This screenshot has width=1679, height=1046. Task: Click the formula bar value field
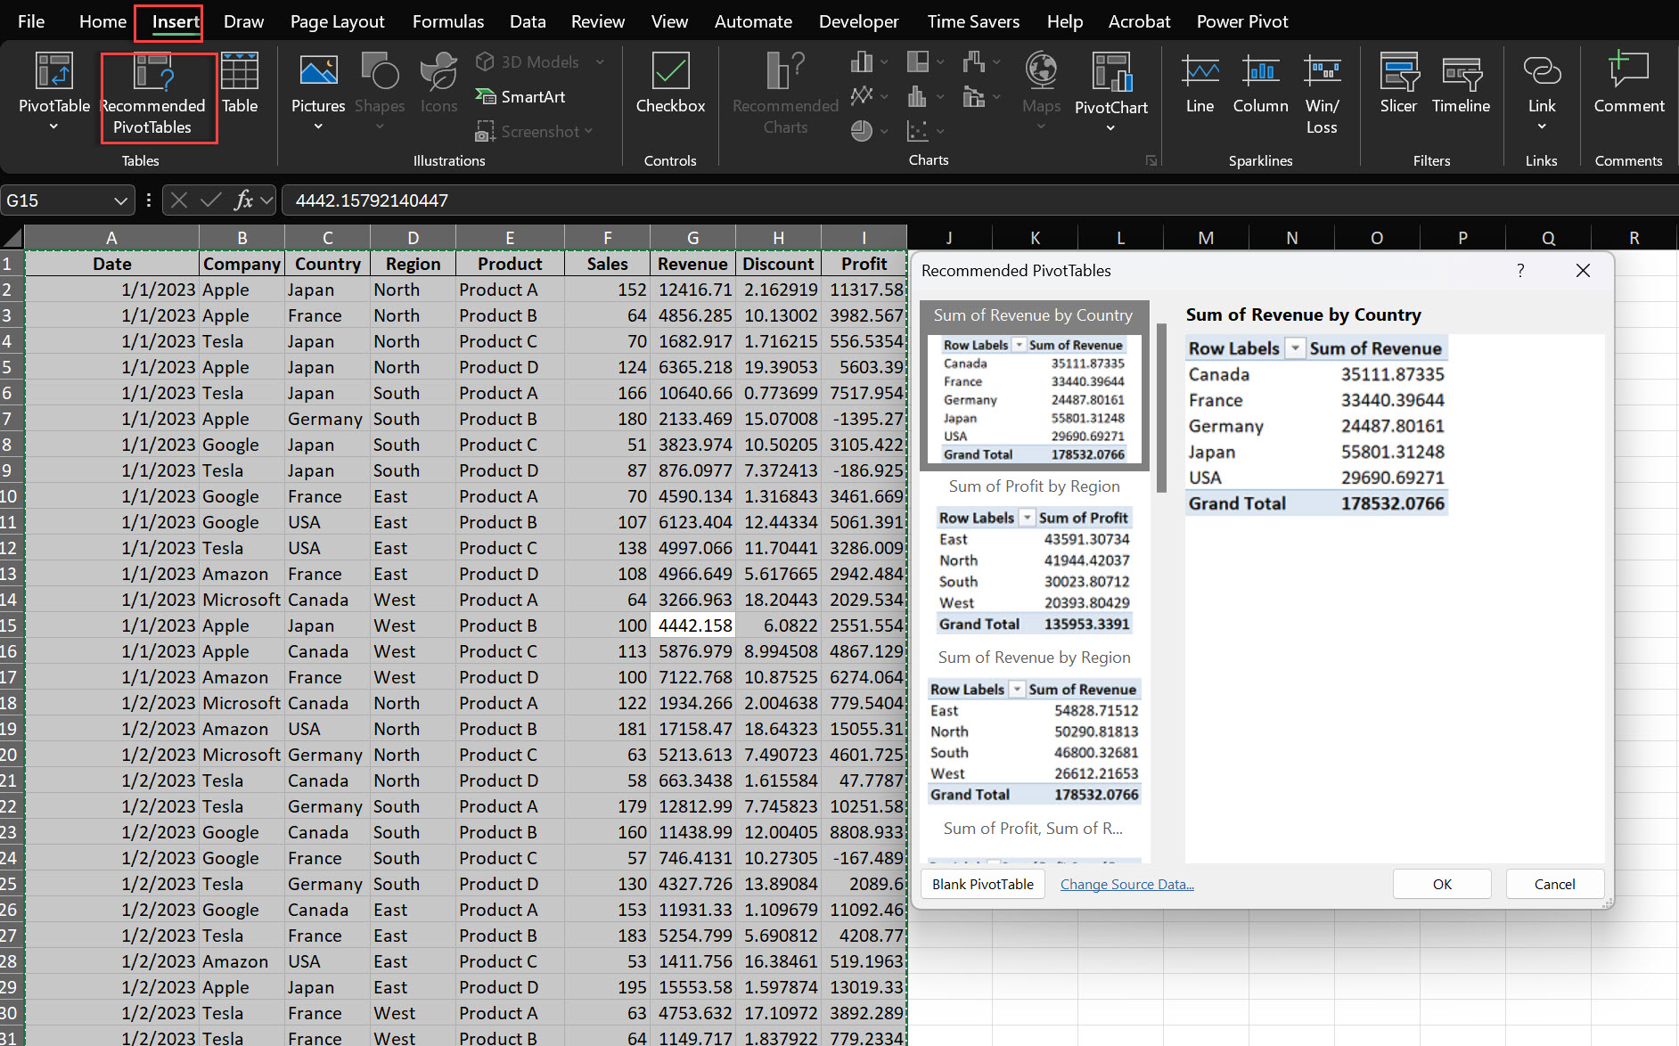point(979,200)
